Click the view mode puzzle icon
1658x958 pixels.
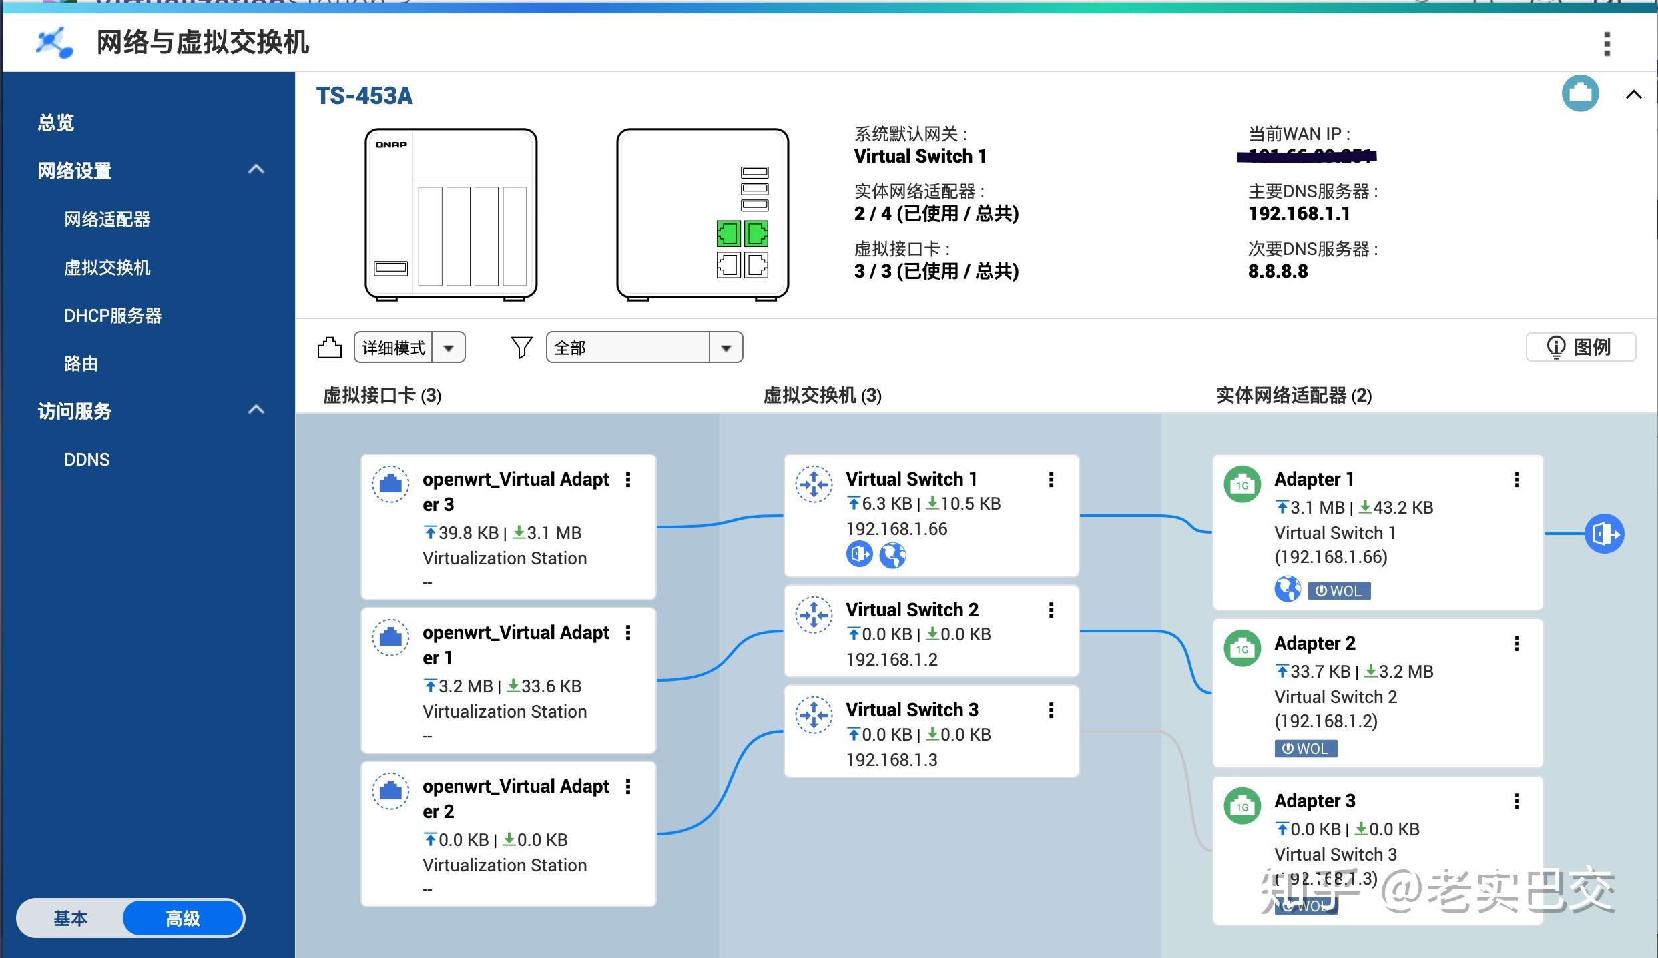point(329,347)
